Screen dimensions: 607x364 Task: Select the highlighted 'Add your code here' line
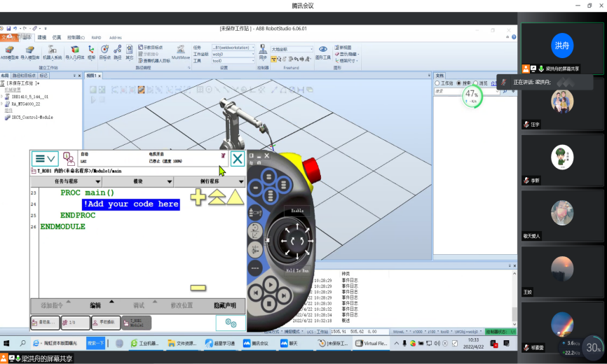[130, 204]
